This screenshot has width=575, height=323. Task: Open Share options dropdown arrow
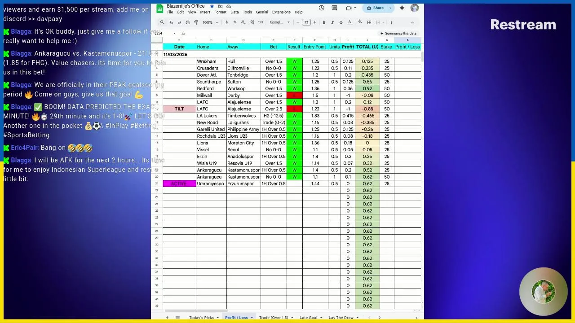pos(390,8)
